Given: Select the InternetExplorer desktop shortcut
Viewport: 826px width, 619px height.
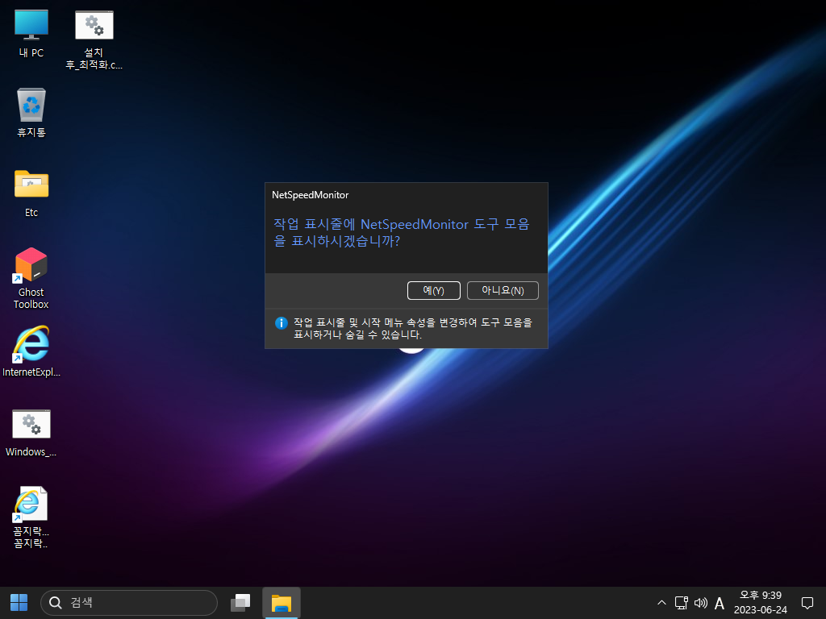Looking at the screenshot, I should pyautogui.click(x=31, y=351).
